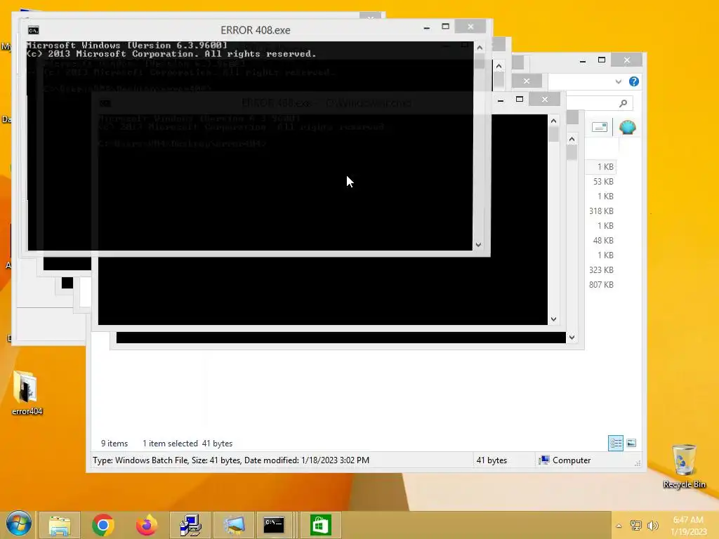Select the 48 KB file size

[603, 240]
